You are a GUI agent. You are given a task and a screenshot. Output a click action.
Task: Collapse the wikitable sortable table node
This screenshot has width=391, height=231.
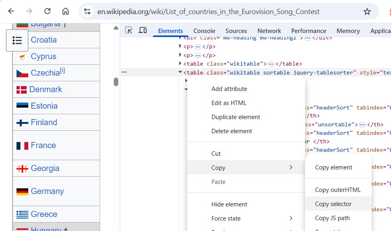coord(180,72)
